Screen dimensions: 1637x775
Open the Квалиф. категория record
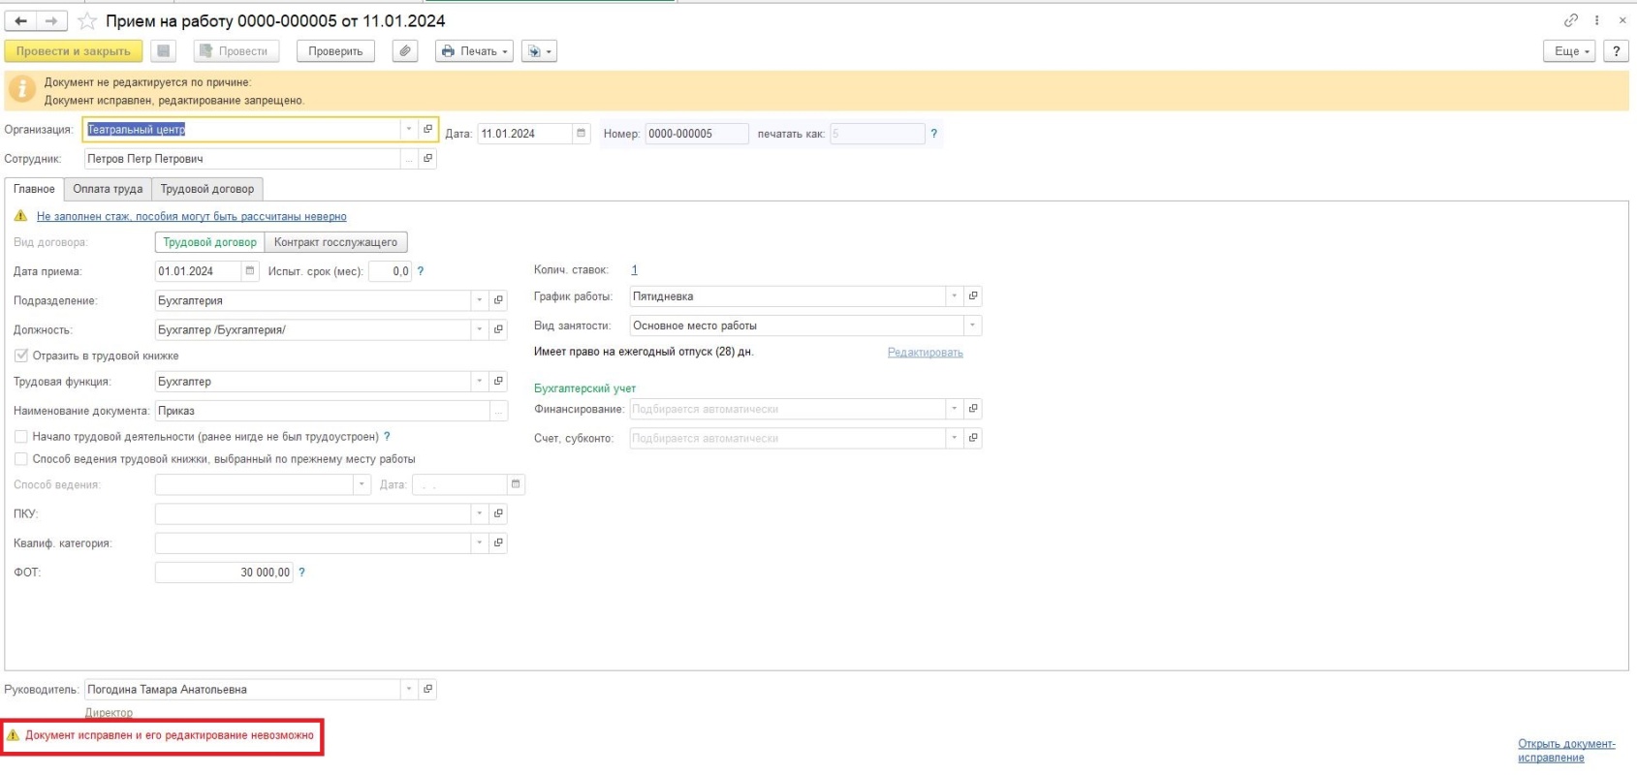click(498, 542)
